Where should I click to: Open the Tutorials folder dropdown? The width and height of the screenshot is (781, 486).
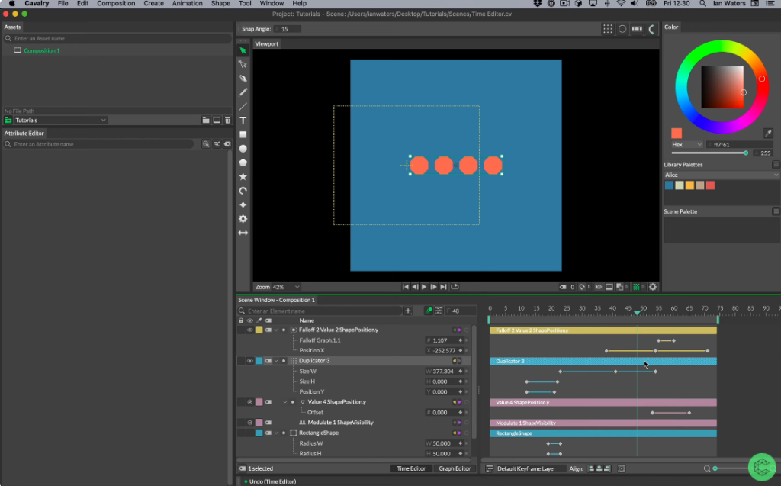[x=61, y=120]
